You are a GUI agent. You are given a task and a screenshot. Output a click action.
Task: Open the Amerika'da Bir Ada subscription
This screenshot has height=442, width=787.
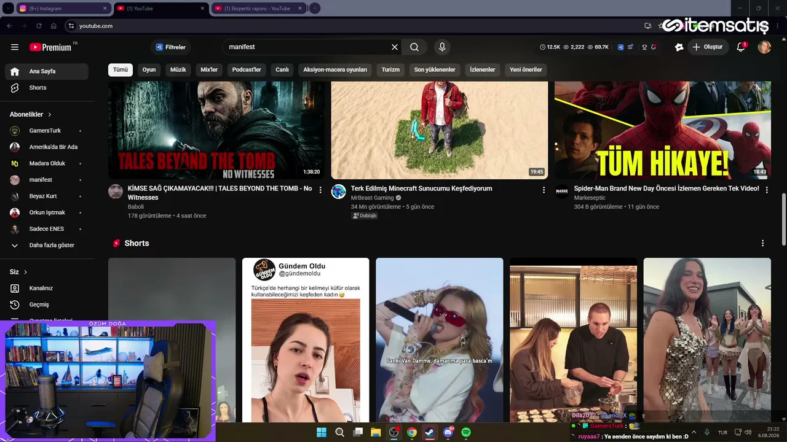coord(47,147)
